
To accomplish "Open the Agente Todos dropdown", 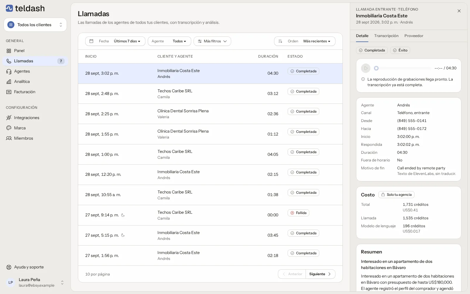I will (169, 41).
